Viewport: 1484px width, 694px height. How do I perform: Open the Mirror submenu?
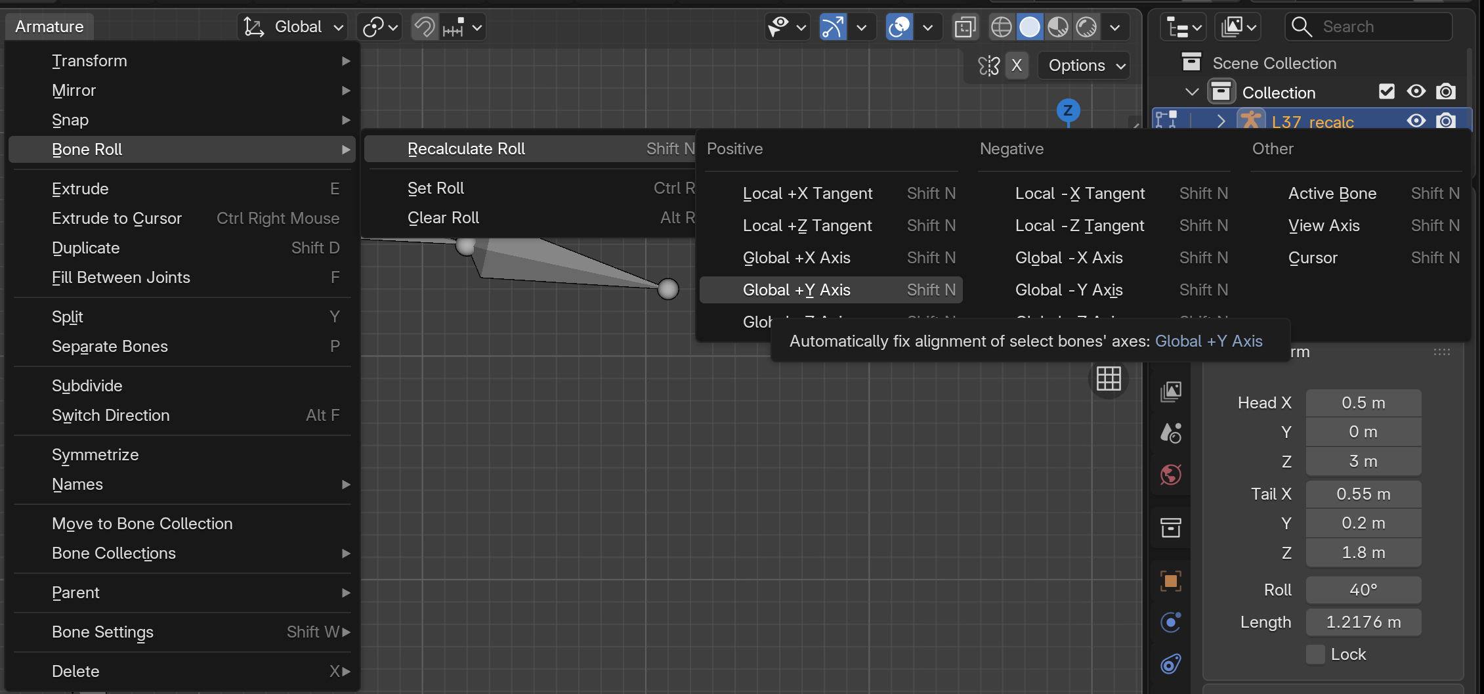click(182, 91)
